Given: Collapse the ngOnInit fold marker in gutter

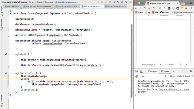Looking at the screenshot, I should point(9,54).
